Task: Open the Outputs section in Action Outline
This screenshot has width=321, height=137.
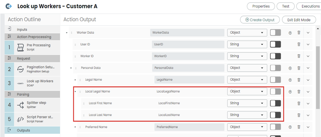Action: click(33, 130)
